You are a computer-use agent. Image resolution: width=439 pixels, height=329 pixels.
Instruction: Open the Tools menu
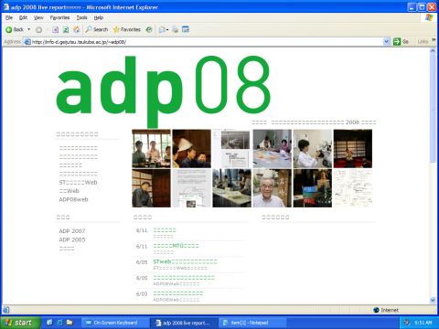pyautogui.click(x=81, y=17)
